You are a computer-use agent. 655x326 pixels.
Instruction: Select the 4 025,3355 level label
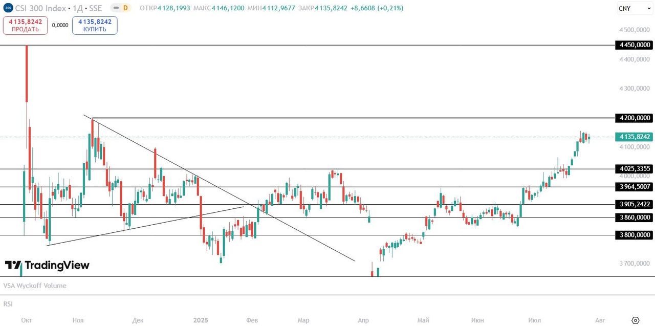[635, 168]
